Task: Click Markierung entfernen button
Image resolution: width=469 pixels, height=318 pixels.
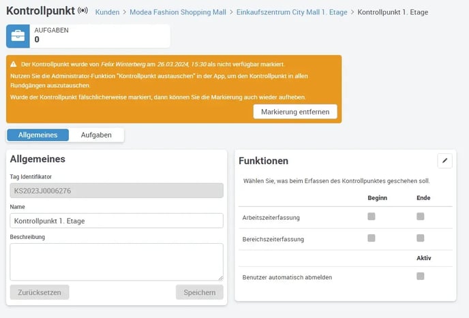Action: pyautogui.click(x=295, y=112)
